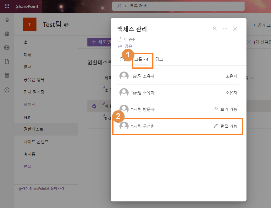Click the SharePoint home icon in rail
This screenshot has width=271, height=208.
(7, 20)
